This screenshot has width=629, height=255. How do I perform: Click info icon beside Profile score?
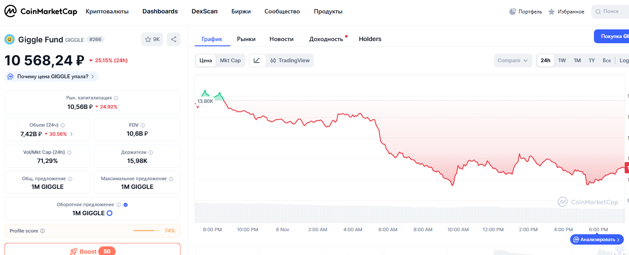pyautogui.click(x=42, y=231)
